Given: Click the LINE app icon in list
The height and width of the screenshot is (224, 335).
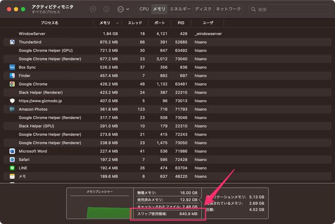Looking at the screenshot, I should [x=12, y=168].
